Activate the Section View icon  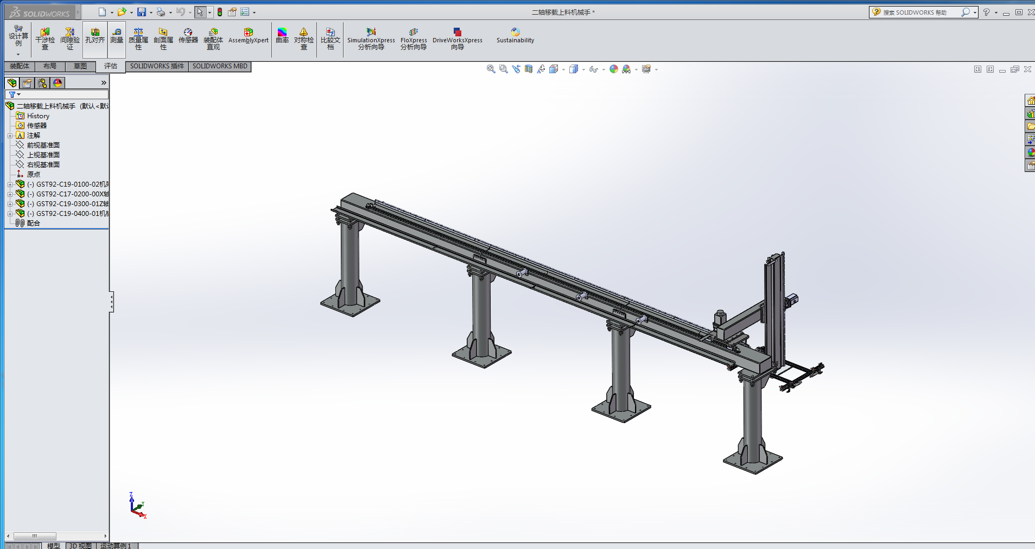[528, 69]
